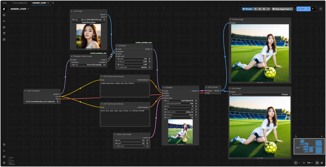Click the fit view icon
Screen dimensions: 326x167
click(x=304, y=163)
